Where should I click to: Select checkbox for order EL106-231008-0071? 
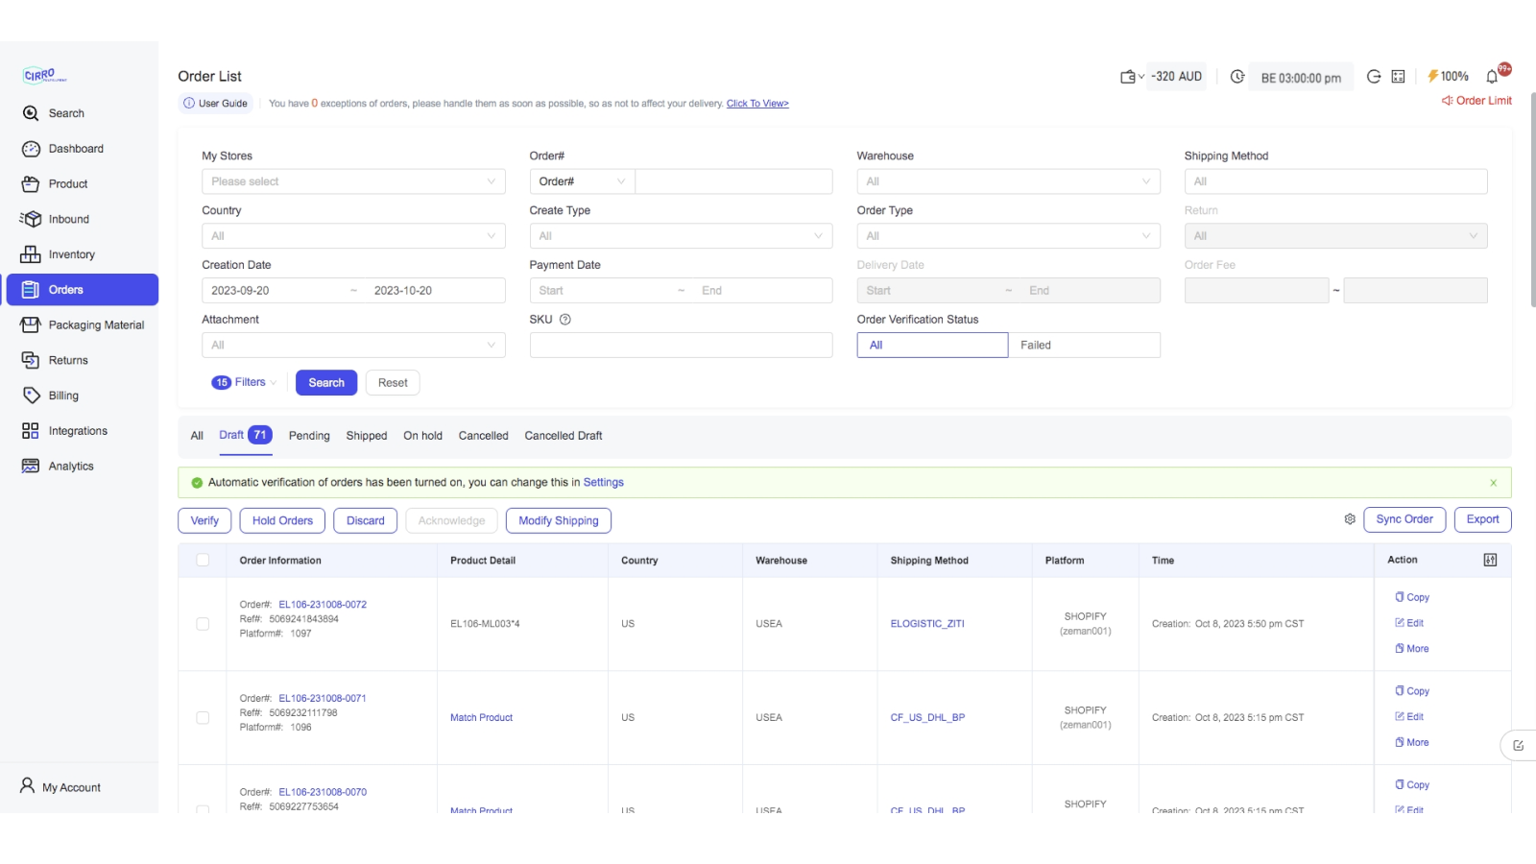pyautogui.click(x=203, y=718)
